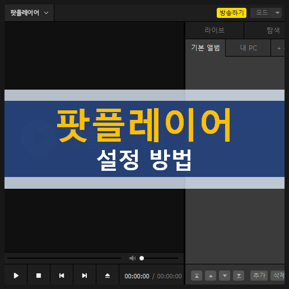Click the 삭제 button in playlist
This screenshot has height=289, width=289.
point(278,276)
